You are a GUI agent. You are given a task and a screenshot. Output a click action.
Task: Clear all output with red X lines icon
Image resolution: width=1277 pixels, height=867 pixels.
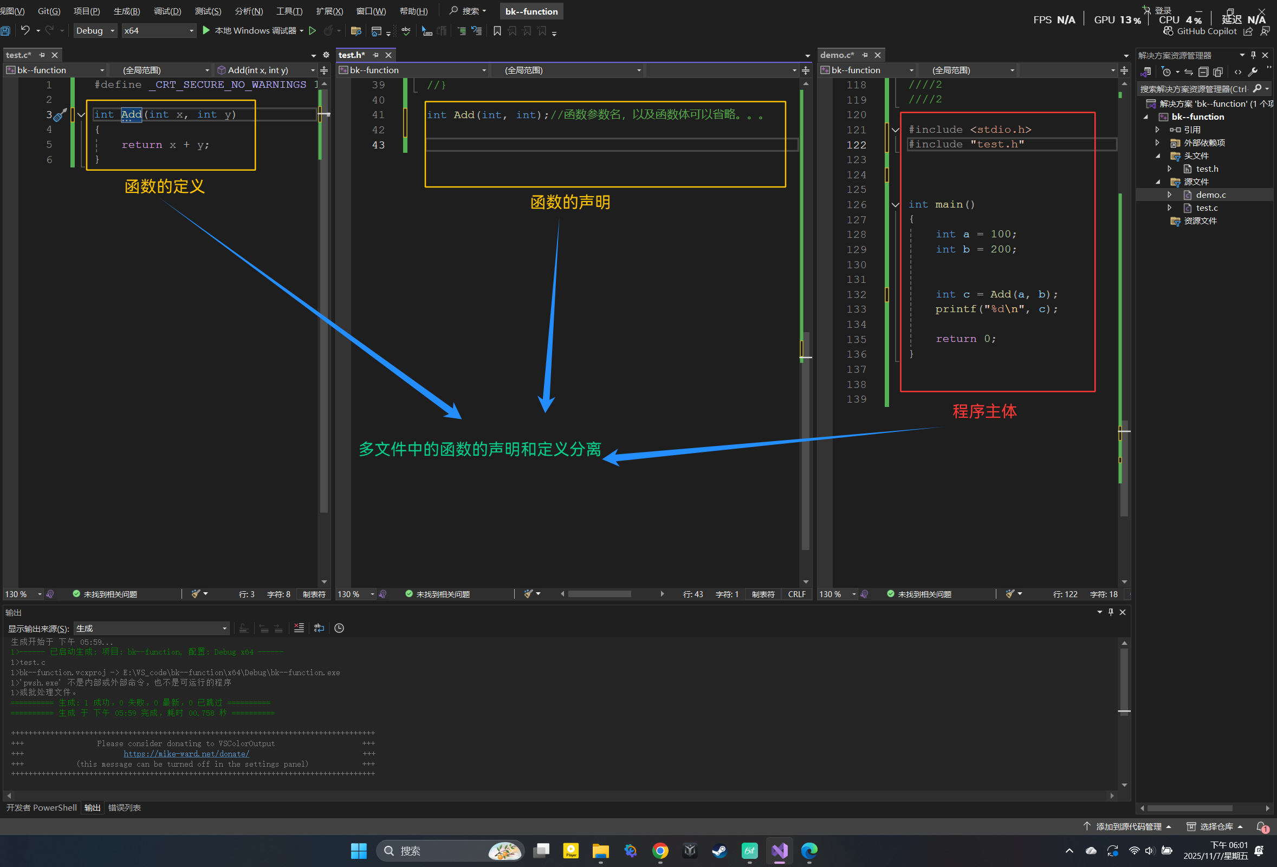[299, 628]
